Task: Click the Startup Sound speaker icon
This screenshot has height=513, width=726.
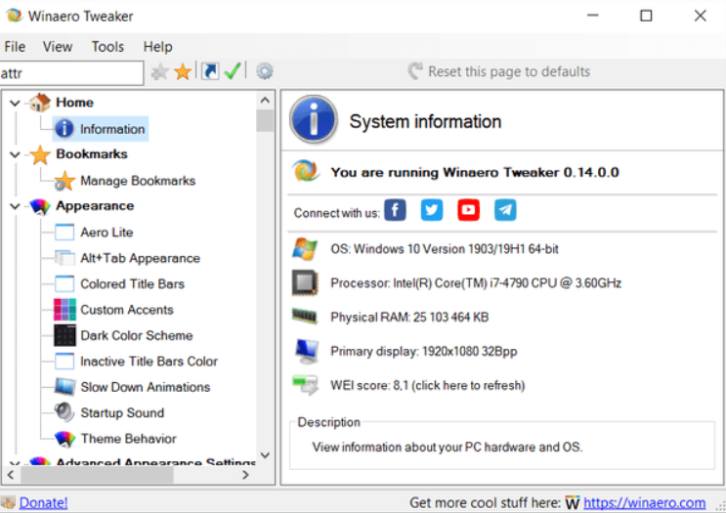Action: [x=64, y=412]
